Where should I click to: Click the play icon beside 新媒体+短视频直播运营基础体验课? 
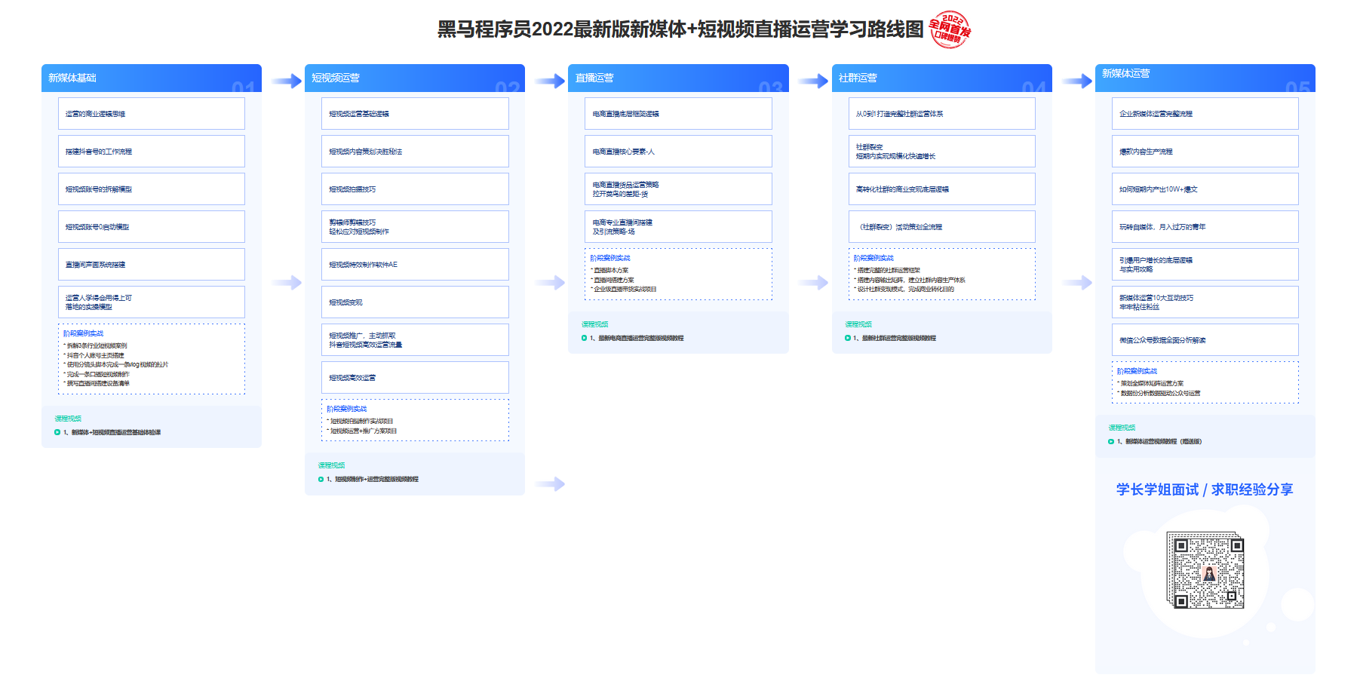click(57, 432)
